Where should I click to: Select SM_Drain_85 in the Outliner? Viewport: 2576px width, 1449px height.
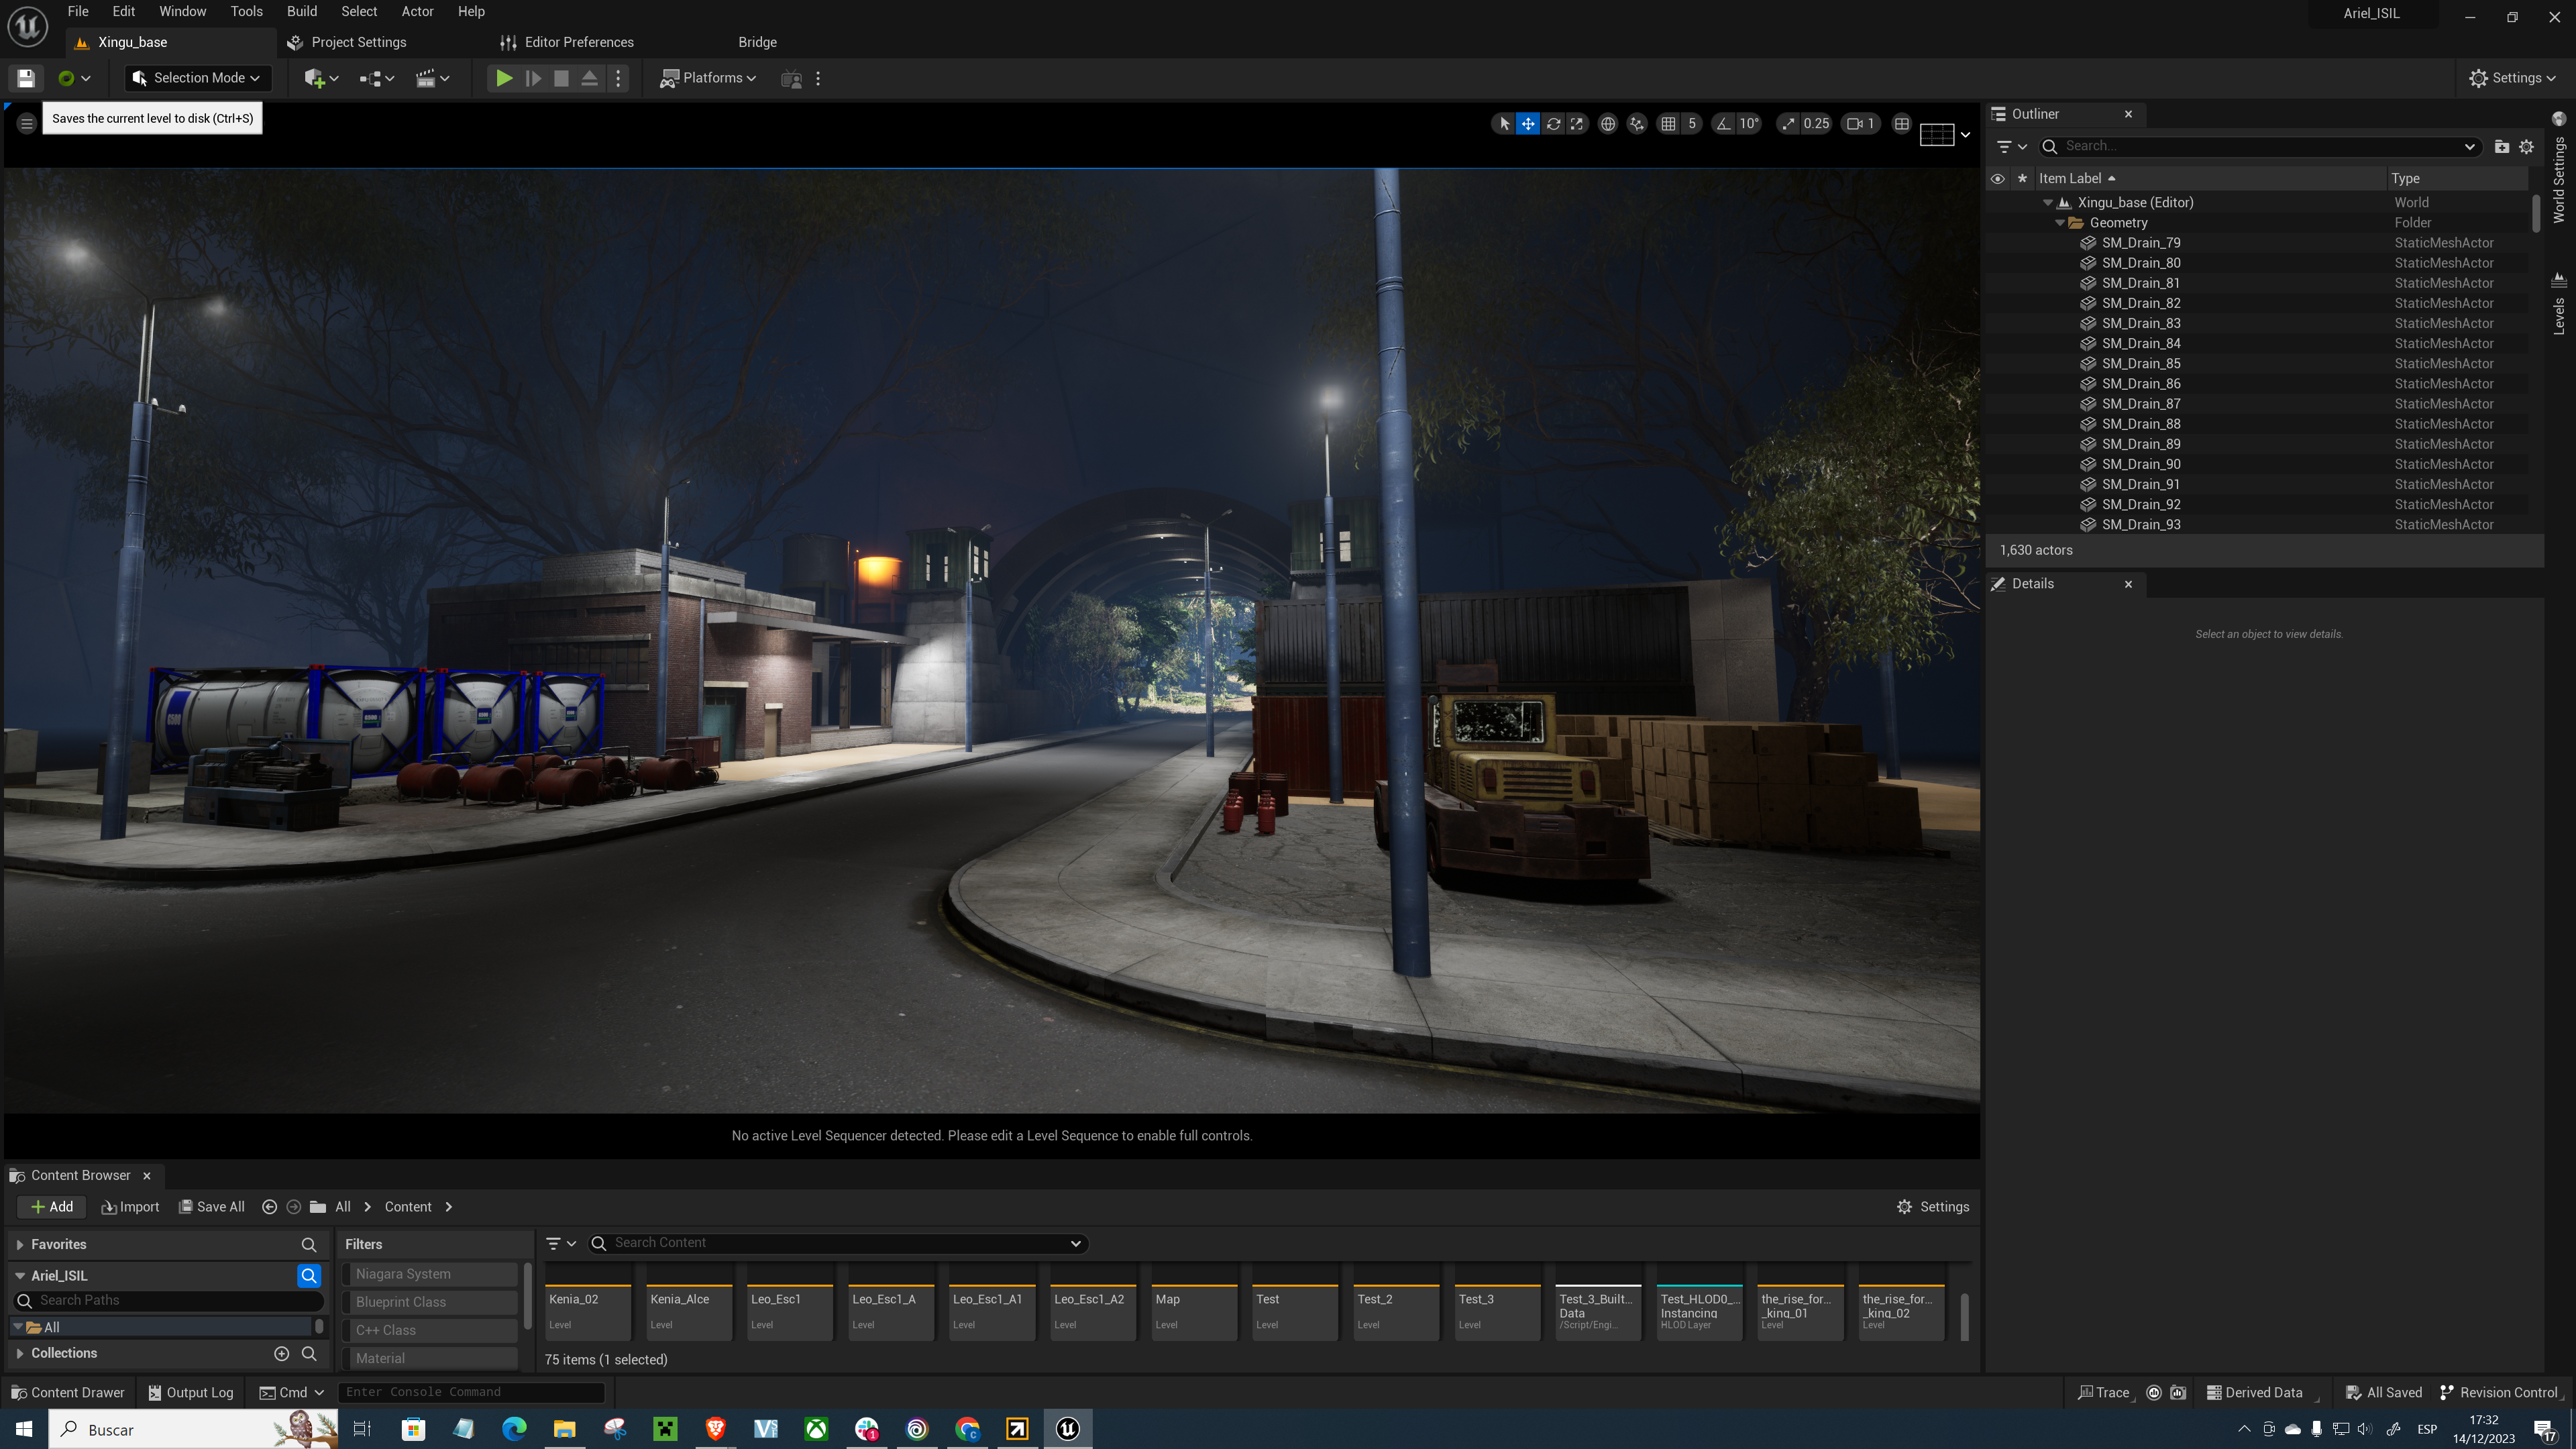pyautogui.click(x=2141, y=363)
